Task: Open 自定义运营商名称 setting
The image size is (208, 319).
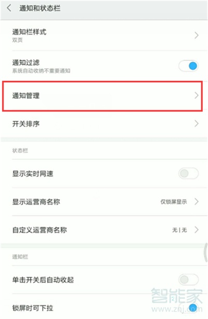Action: click(x=104, y=230)
